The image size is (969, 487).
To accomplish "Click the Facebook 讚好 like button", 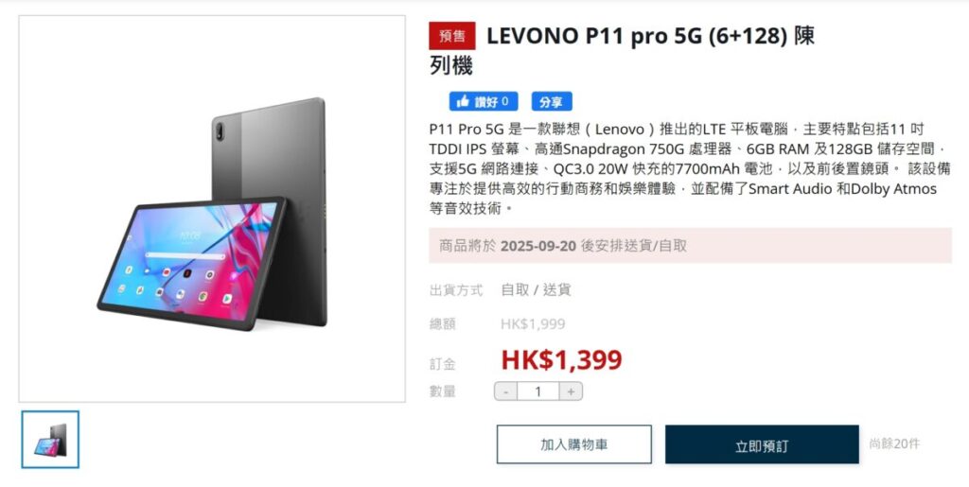I will tap(484, 101).
